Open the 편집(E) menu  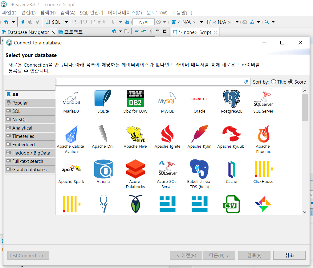pos(28,13)
